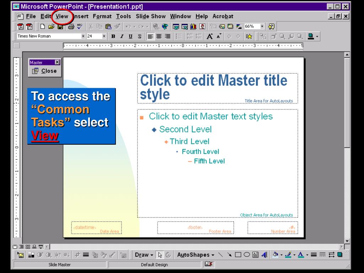Click the Increase Font Size icon

210,36
